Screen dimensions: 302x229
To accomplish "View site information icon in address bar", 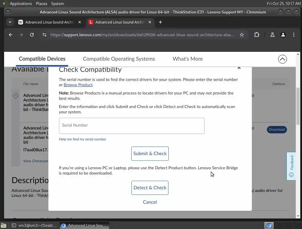I will [x=45, y=35].
